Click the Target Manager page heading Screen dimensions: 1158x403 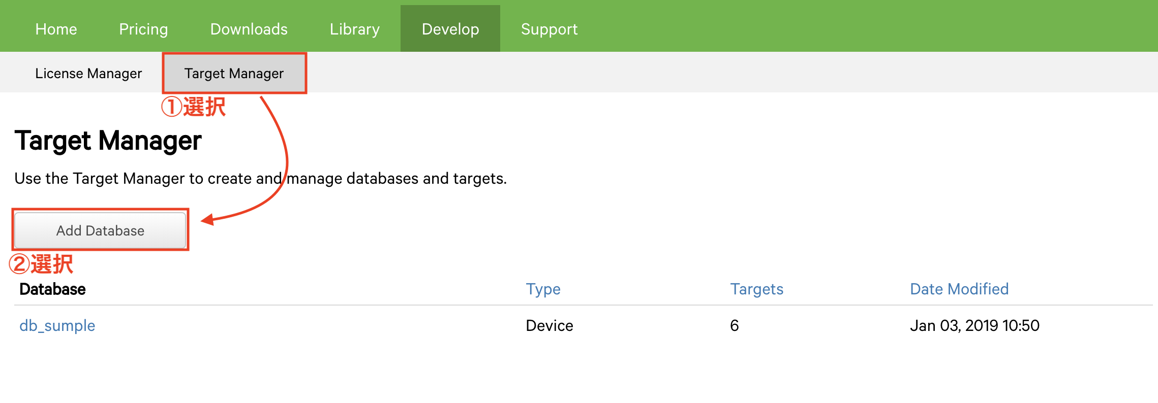click(x=108, y=141)
